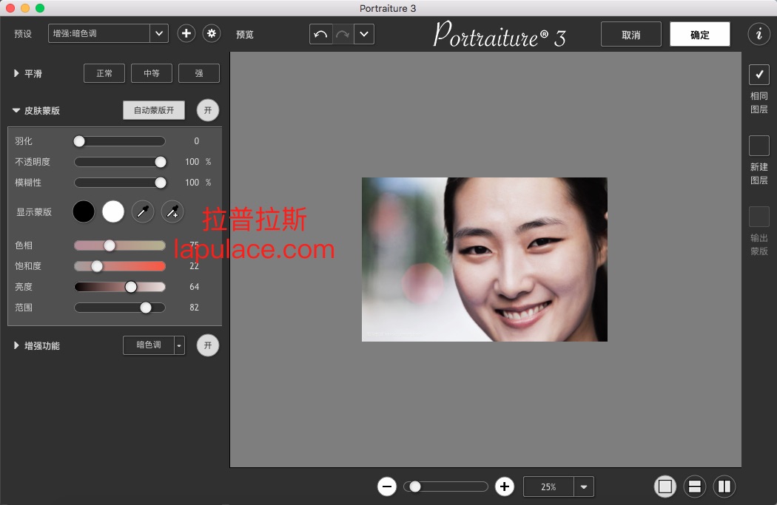The height and width of the screenshot is (505, 777).
Task: Open the info icon button
Action: point(758,34)
